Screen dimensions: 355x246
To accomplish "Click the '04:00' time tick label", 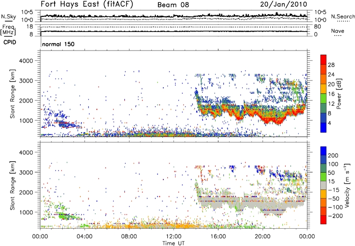I will tap(85, 237).
